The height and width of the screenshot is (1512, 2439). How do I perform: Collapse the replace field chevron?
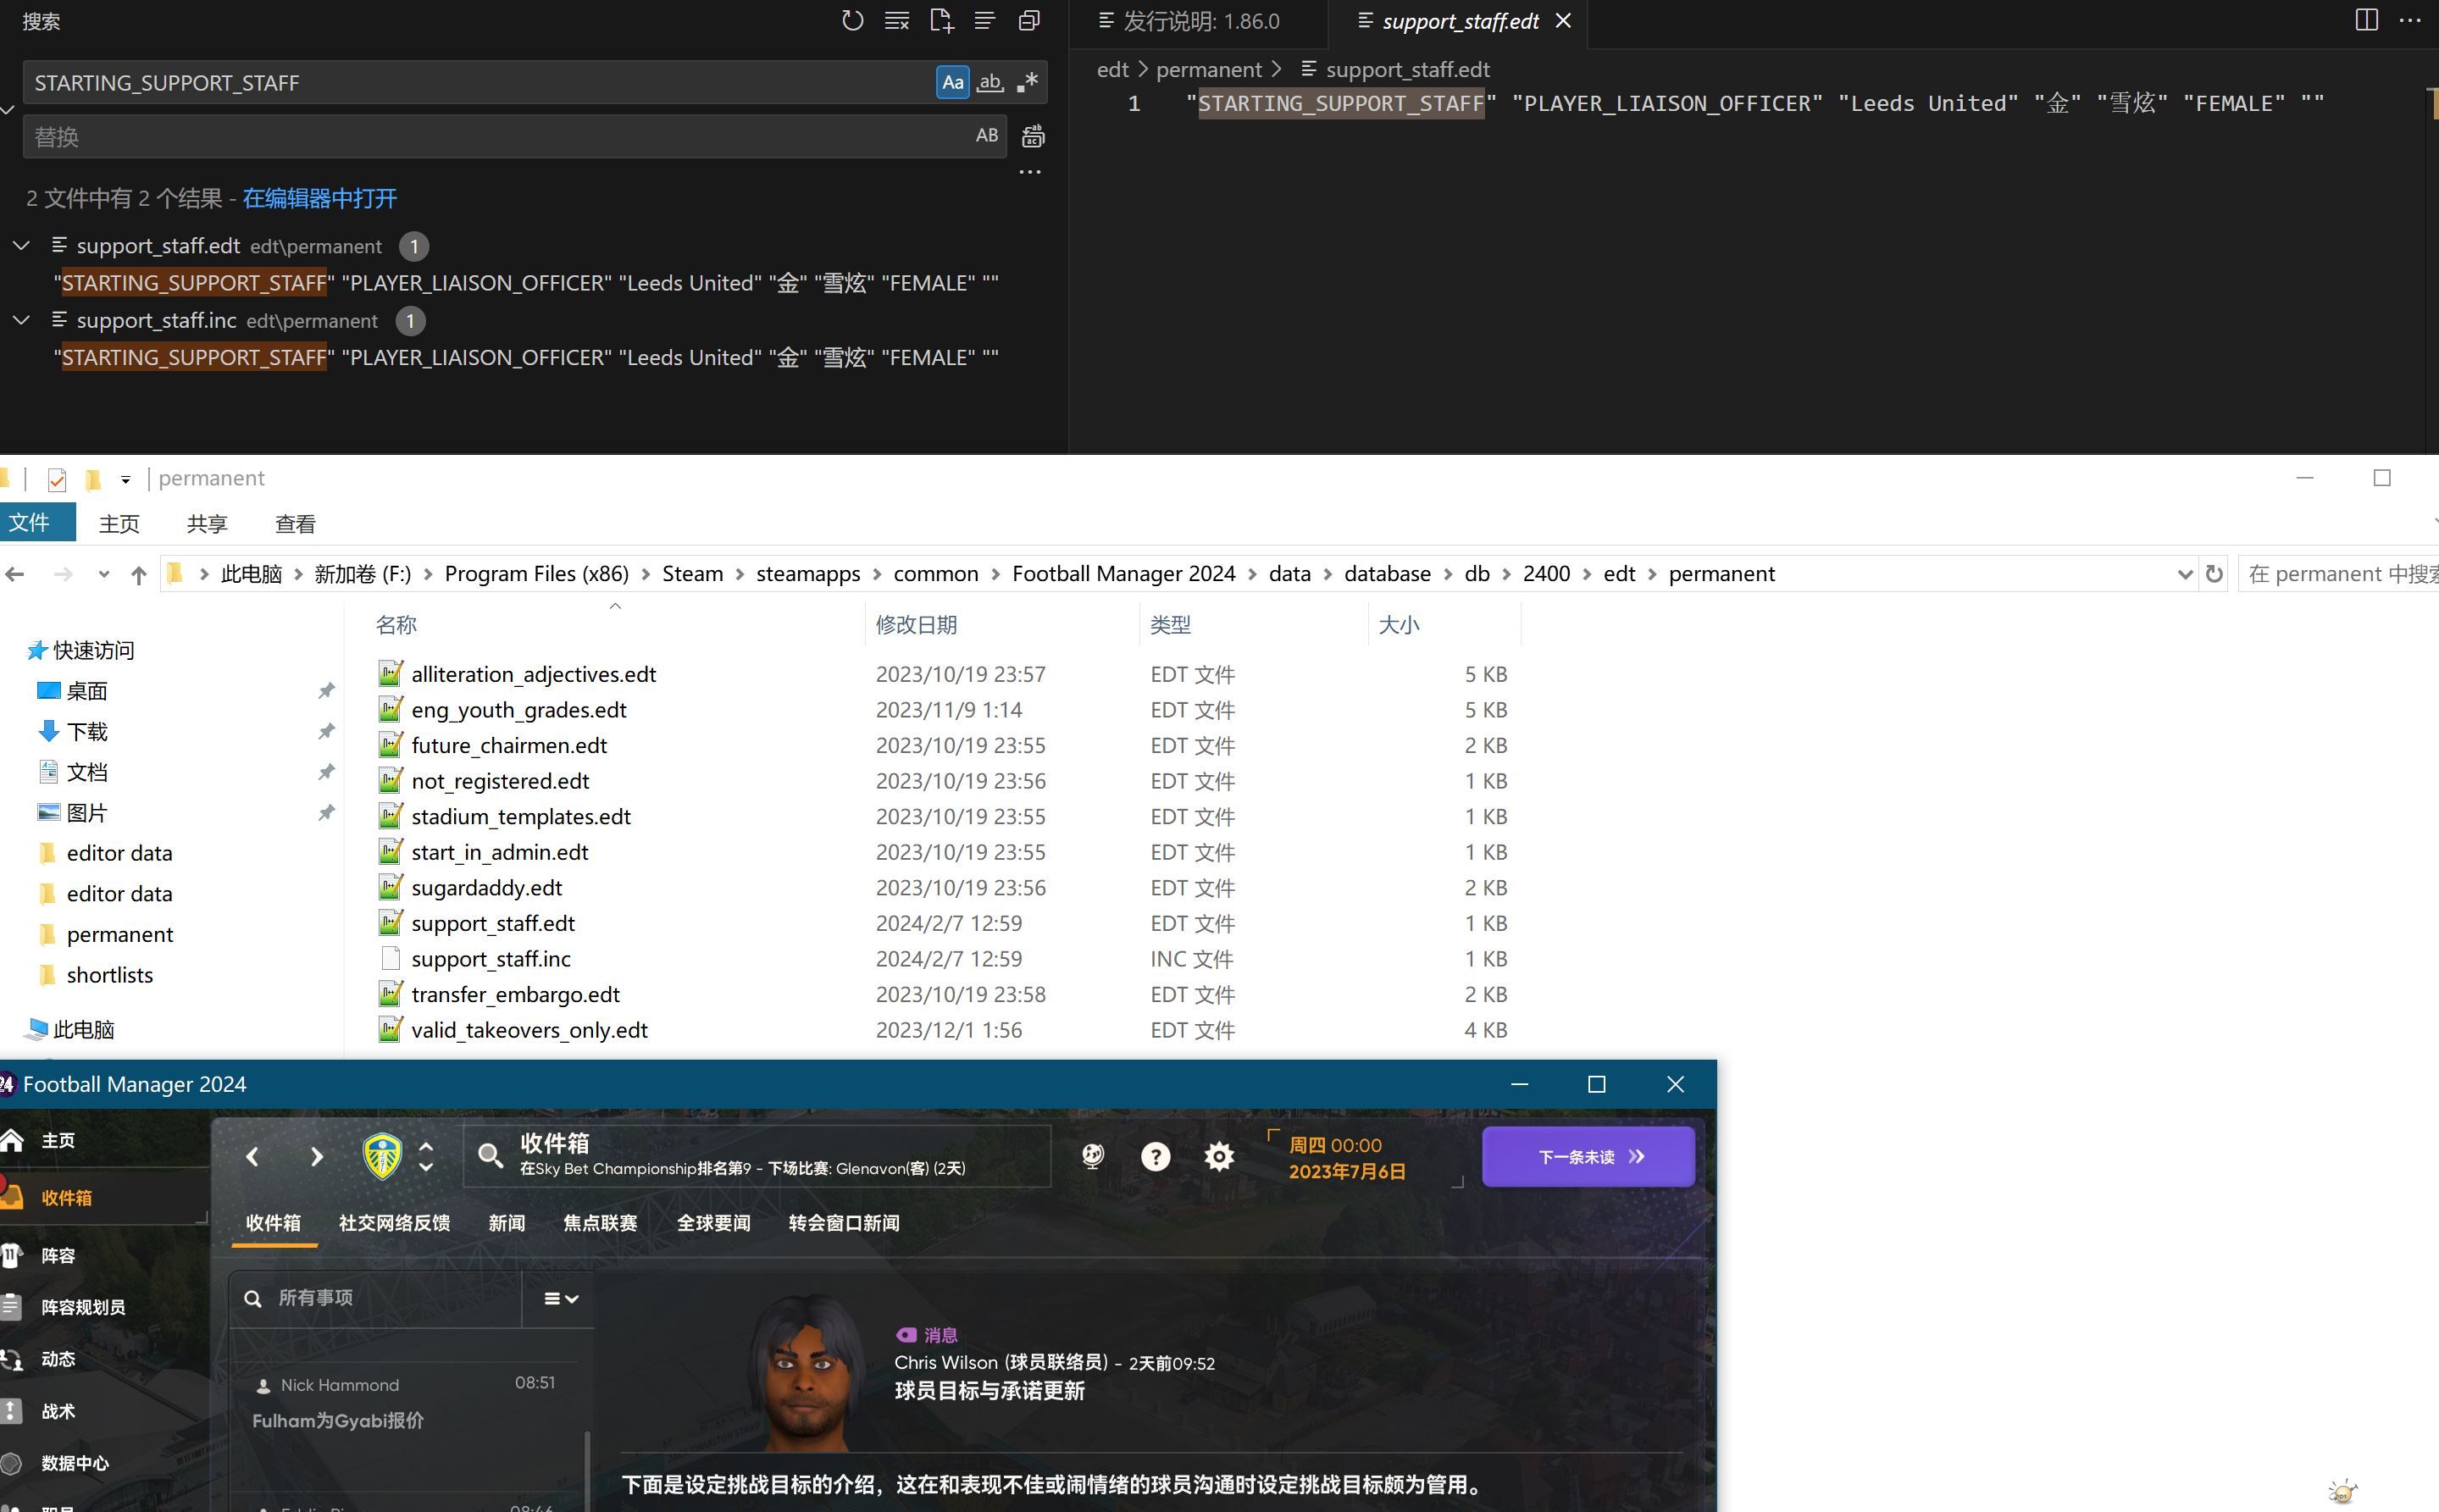[x=8, y=109]
